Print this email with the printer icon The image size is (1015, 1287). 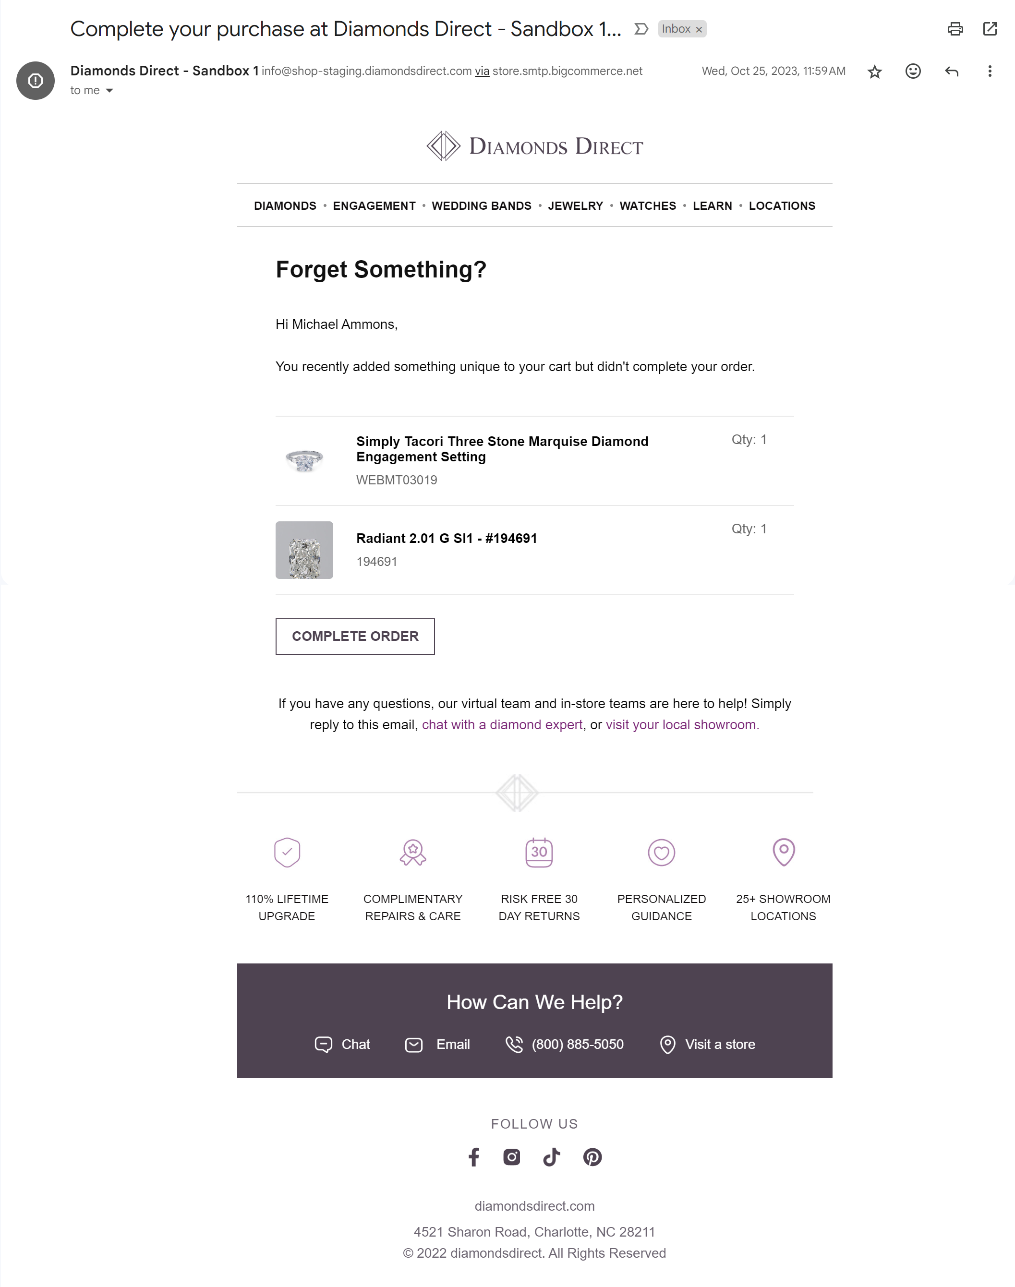955,28
